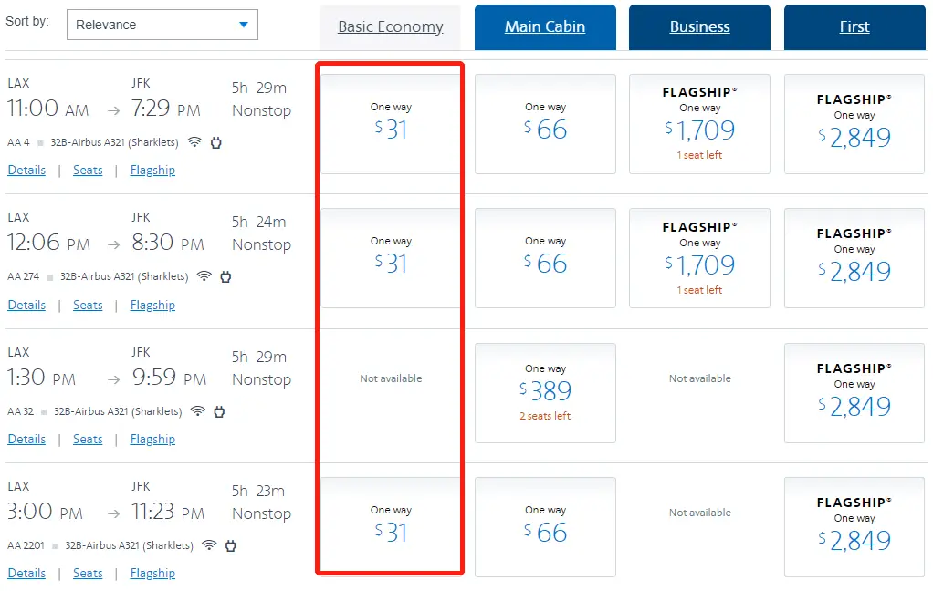Choose $31 Basic Economy fare for 11:00 AM flight

pos(391,123)
